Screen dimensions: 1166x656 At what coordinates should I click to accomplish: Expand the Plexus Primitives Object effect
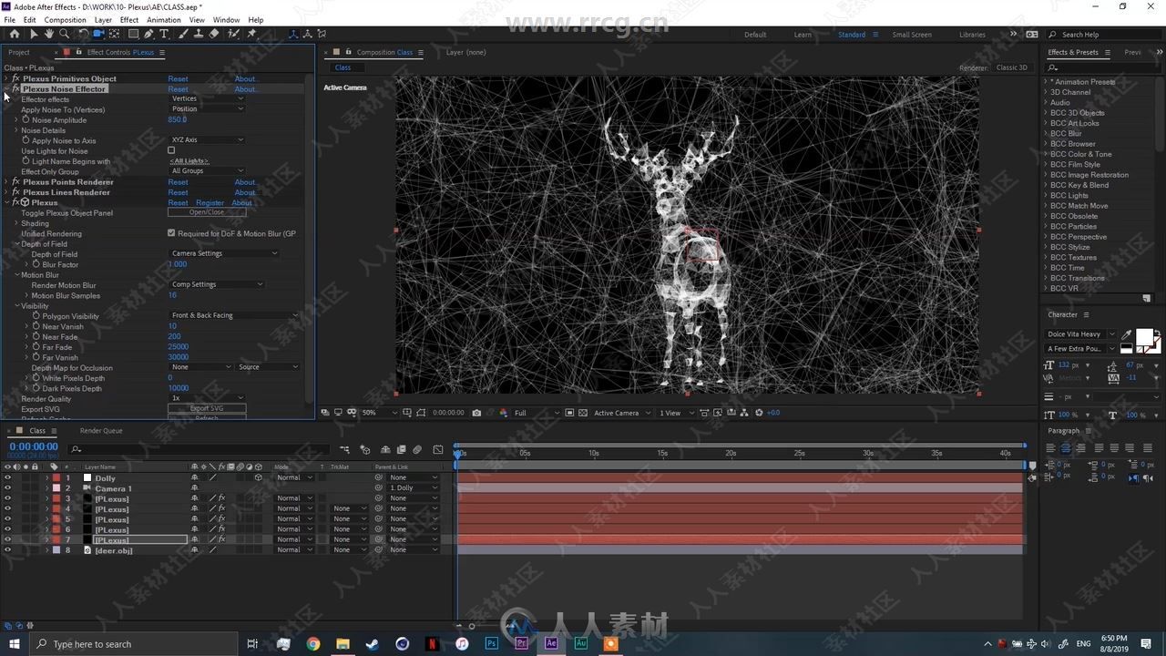click(5, 79)
